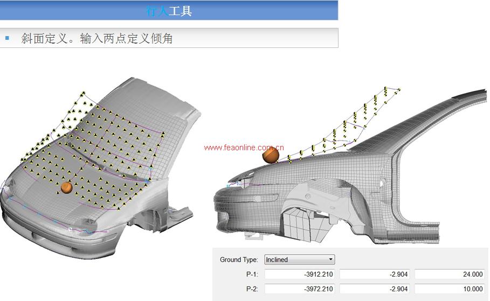Click the P-2 field showing 10.000
Image resolution: width=490 pixels, height=301 pixels.
449,289
